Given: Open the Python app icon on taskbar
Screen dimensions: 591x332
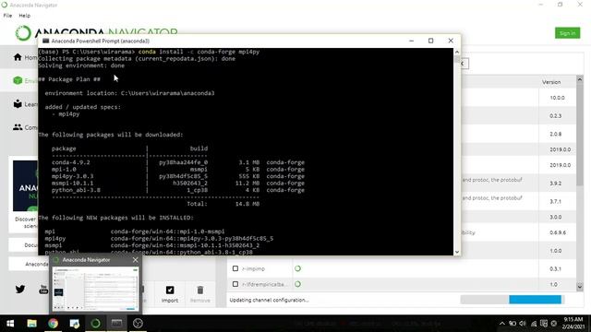Looking at the screenshot, I should point(74,324).
